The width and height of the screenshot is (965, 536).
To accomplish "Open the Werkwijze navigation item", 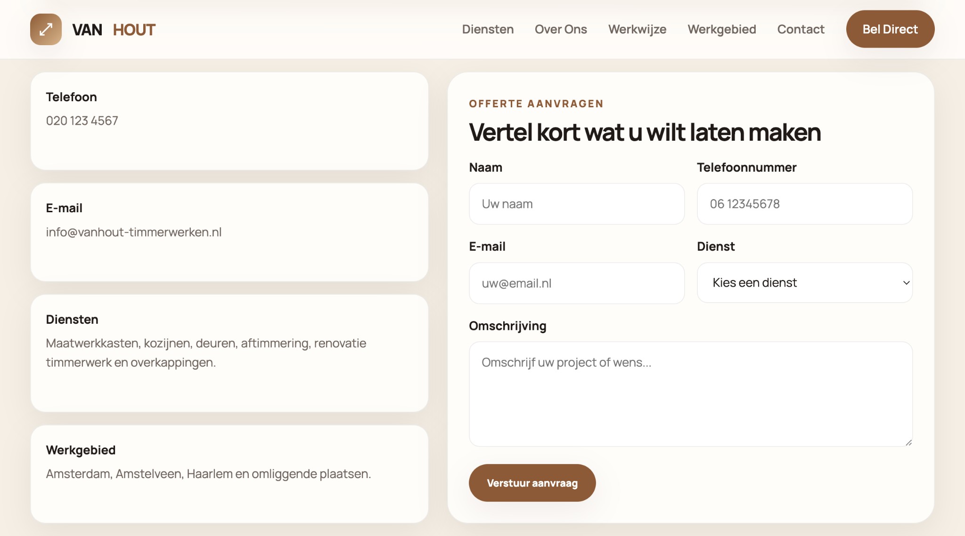I will pyautogui.click(x=637, y=29).
